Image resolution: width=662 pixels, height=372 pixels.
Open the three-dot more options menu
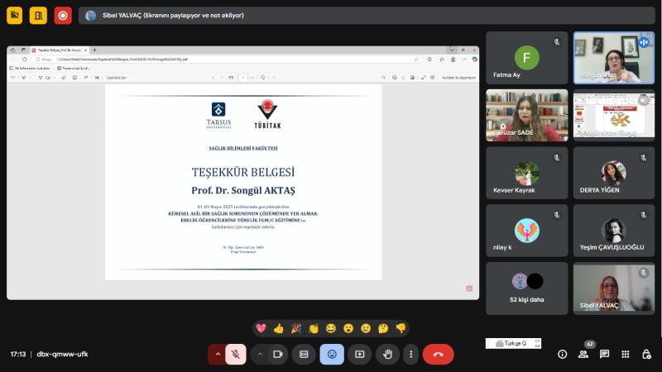coord(410,355)
